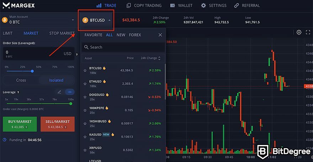This screenshot has width=313, height=162.
Task: Click the Order Size input field
Action: 38,53
